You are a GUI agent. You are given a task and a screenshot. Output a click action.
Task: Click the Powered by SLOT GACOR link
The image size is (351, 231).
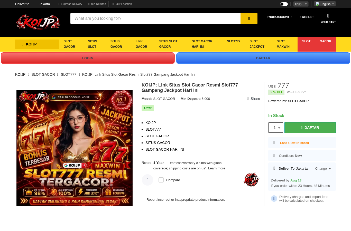coord(298,101)
